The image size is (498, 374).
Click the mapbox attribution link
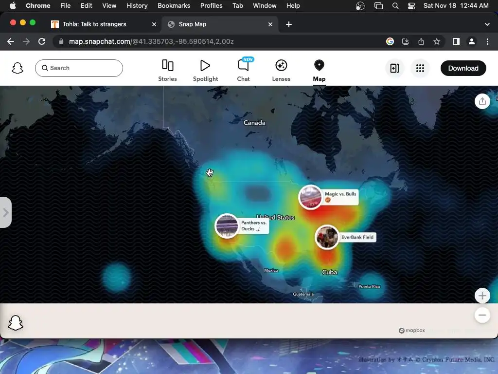click(x=411, y=331)
